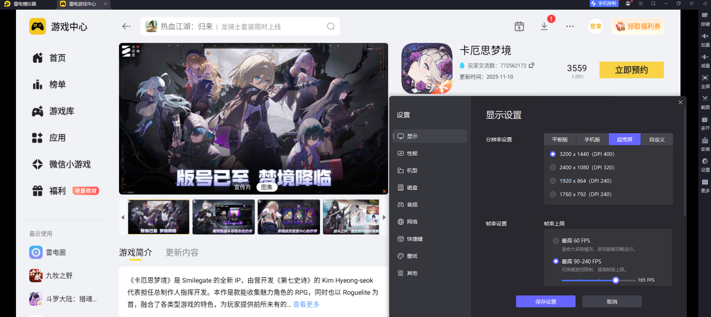The width and height of the screenshot is (711, 317).
Task: Open the 多开 multi-instance tool
Action: tap(705, 123)
